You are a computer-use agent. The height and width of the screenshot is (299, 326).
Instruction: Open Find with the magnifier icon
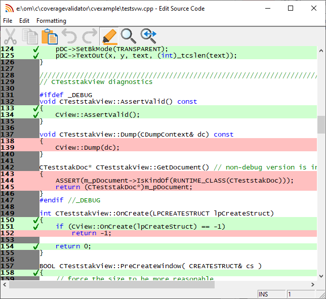128,36
